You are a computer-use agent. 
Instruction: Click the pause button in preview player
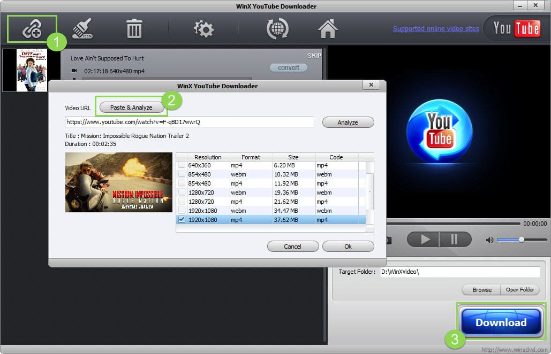pyautogui.click(x=455, y=240)
